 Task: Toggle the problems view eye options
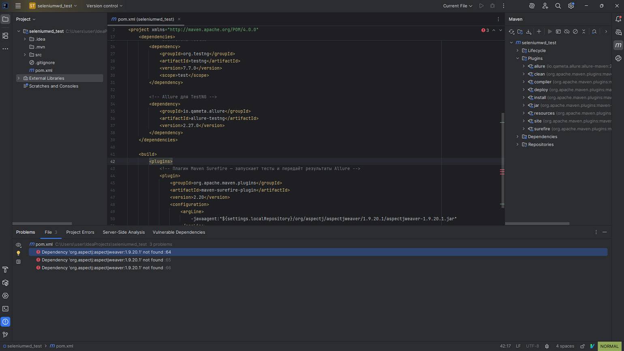point(18,245)
